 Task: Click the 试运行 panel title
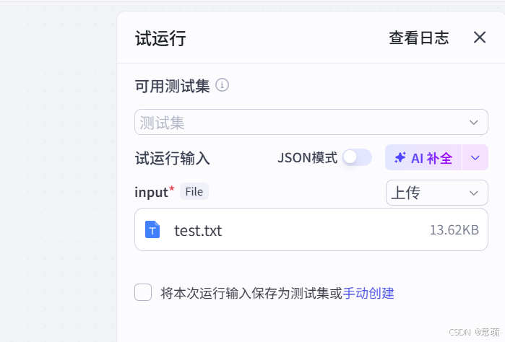160,39
